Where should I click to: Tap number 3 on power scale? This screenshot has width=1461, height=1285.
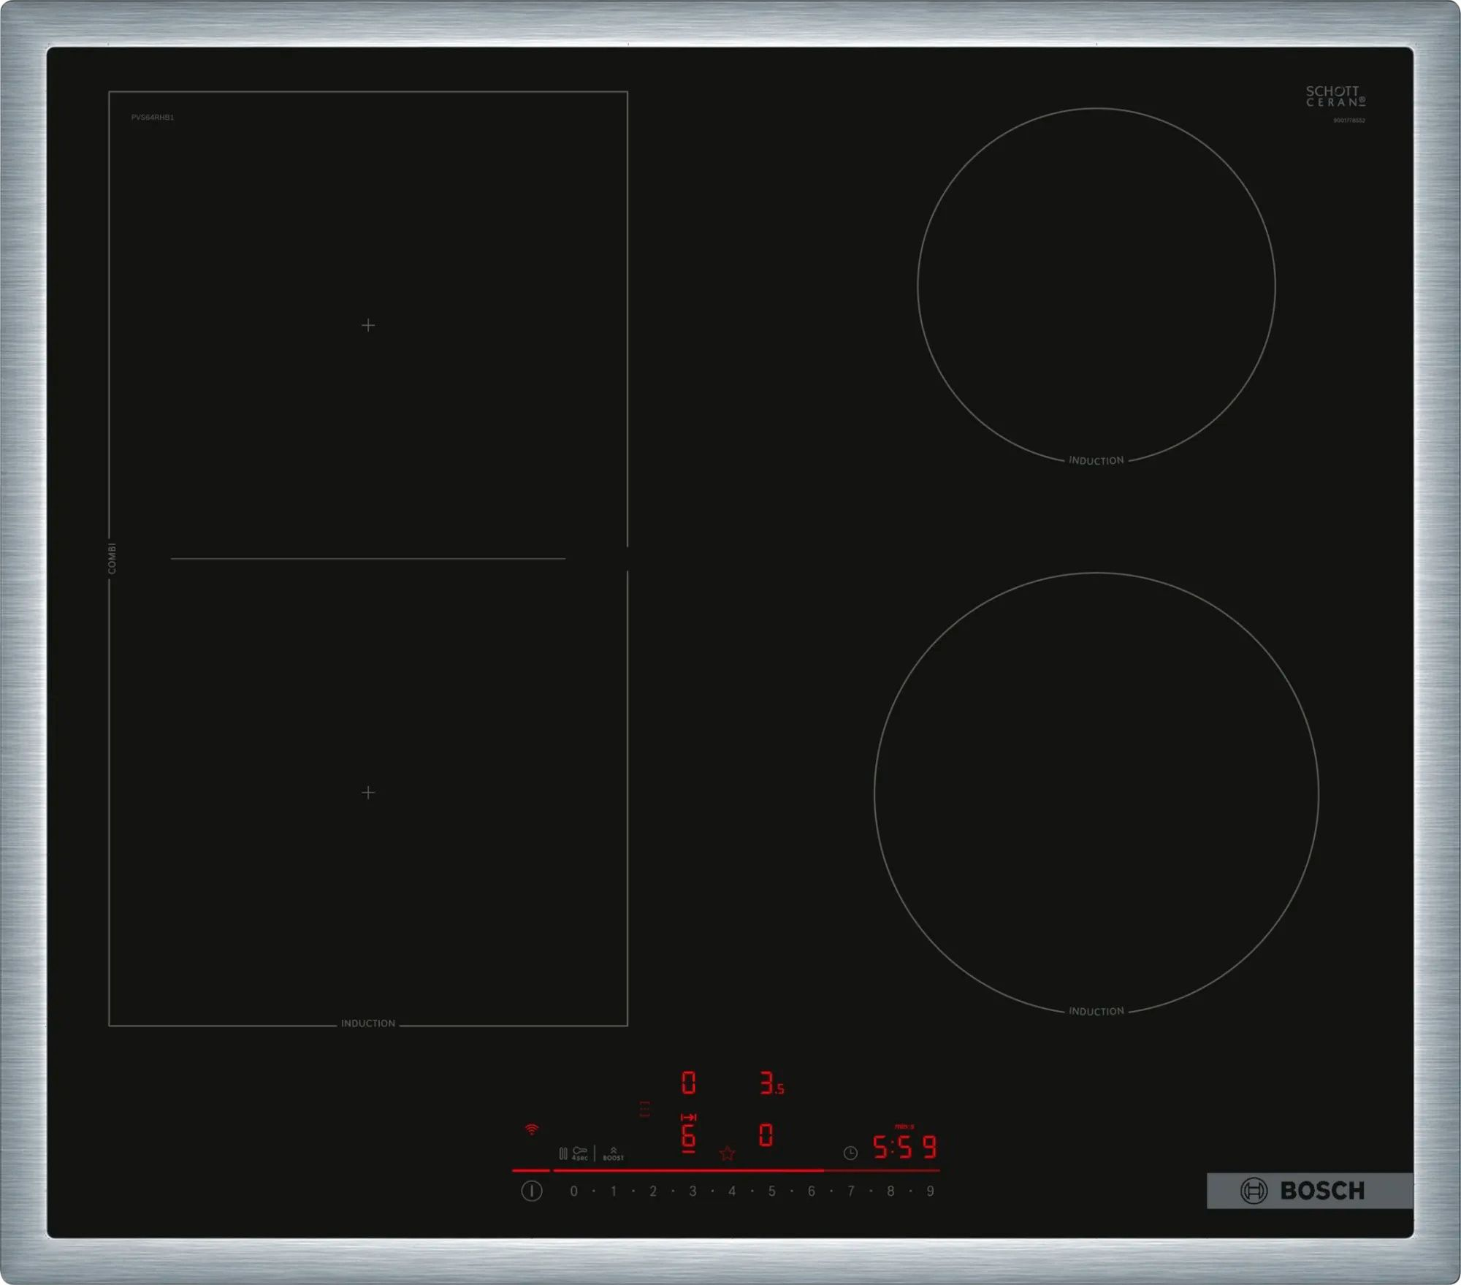coord(693,1191)
